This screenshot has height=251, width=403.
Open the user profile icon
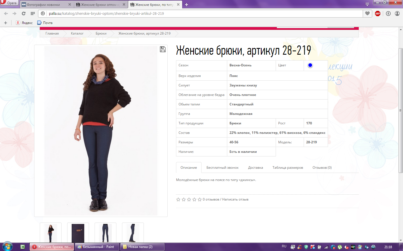[397, 13]
